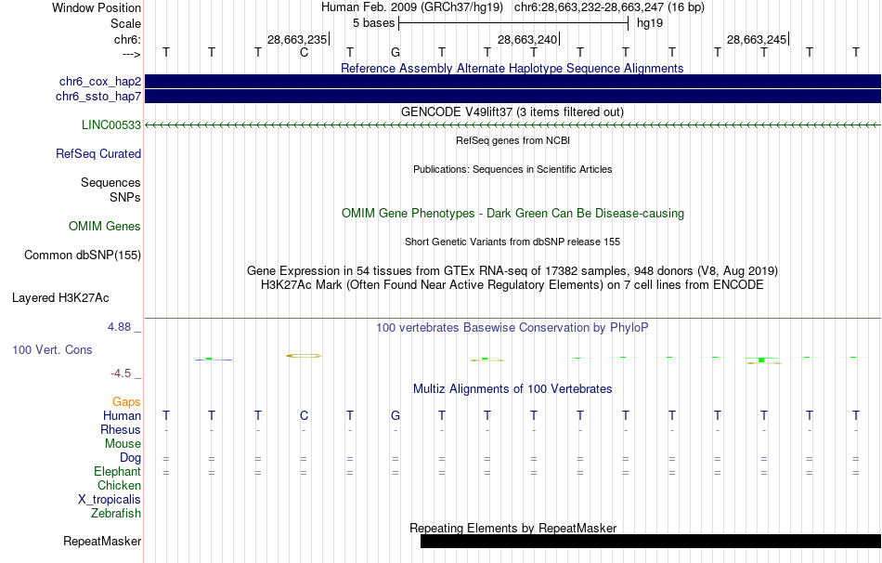Select the Human alignment row label

122,416
